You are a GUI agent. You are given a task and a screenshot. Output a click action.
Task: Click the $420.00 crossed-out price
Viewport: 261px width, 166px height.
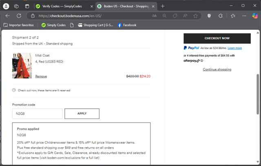pyautogui.click(x=133, y=76)
